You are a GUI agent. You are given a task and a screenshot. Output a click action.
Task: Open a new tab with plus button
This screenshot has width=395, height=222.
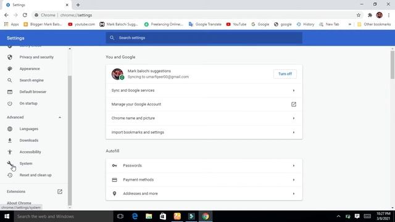[x=78, y=5]
